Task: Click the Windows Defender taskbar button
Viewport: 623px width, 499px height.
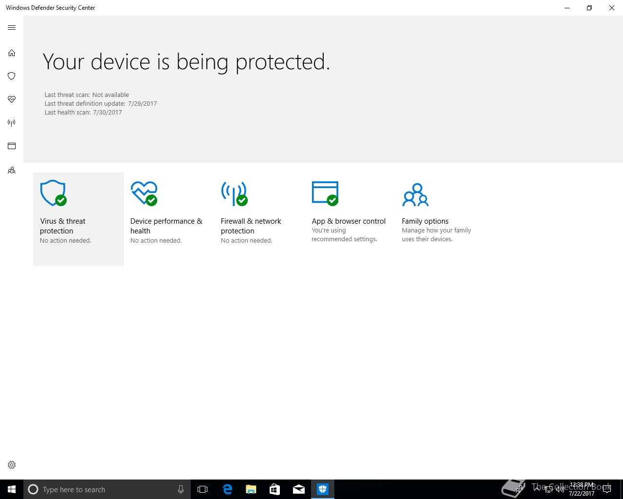Action: point(323,489)
